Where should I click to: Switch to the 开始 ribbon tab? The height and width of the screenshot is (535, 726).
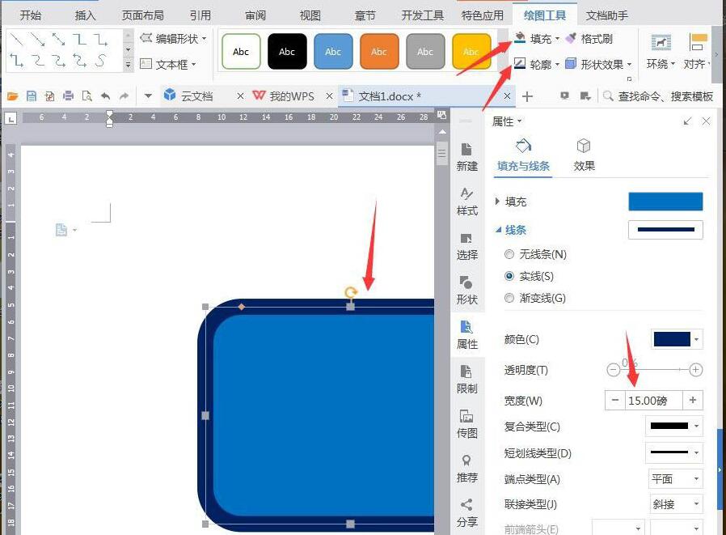pyautogui.click(x=31, y=14)
